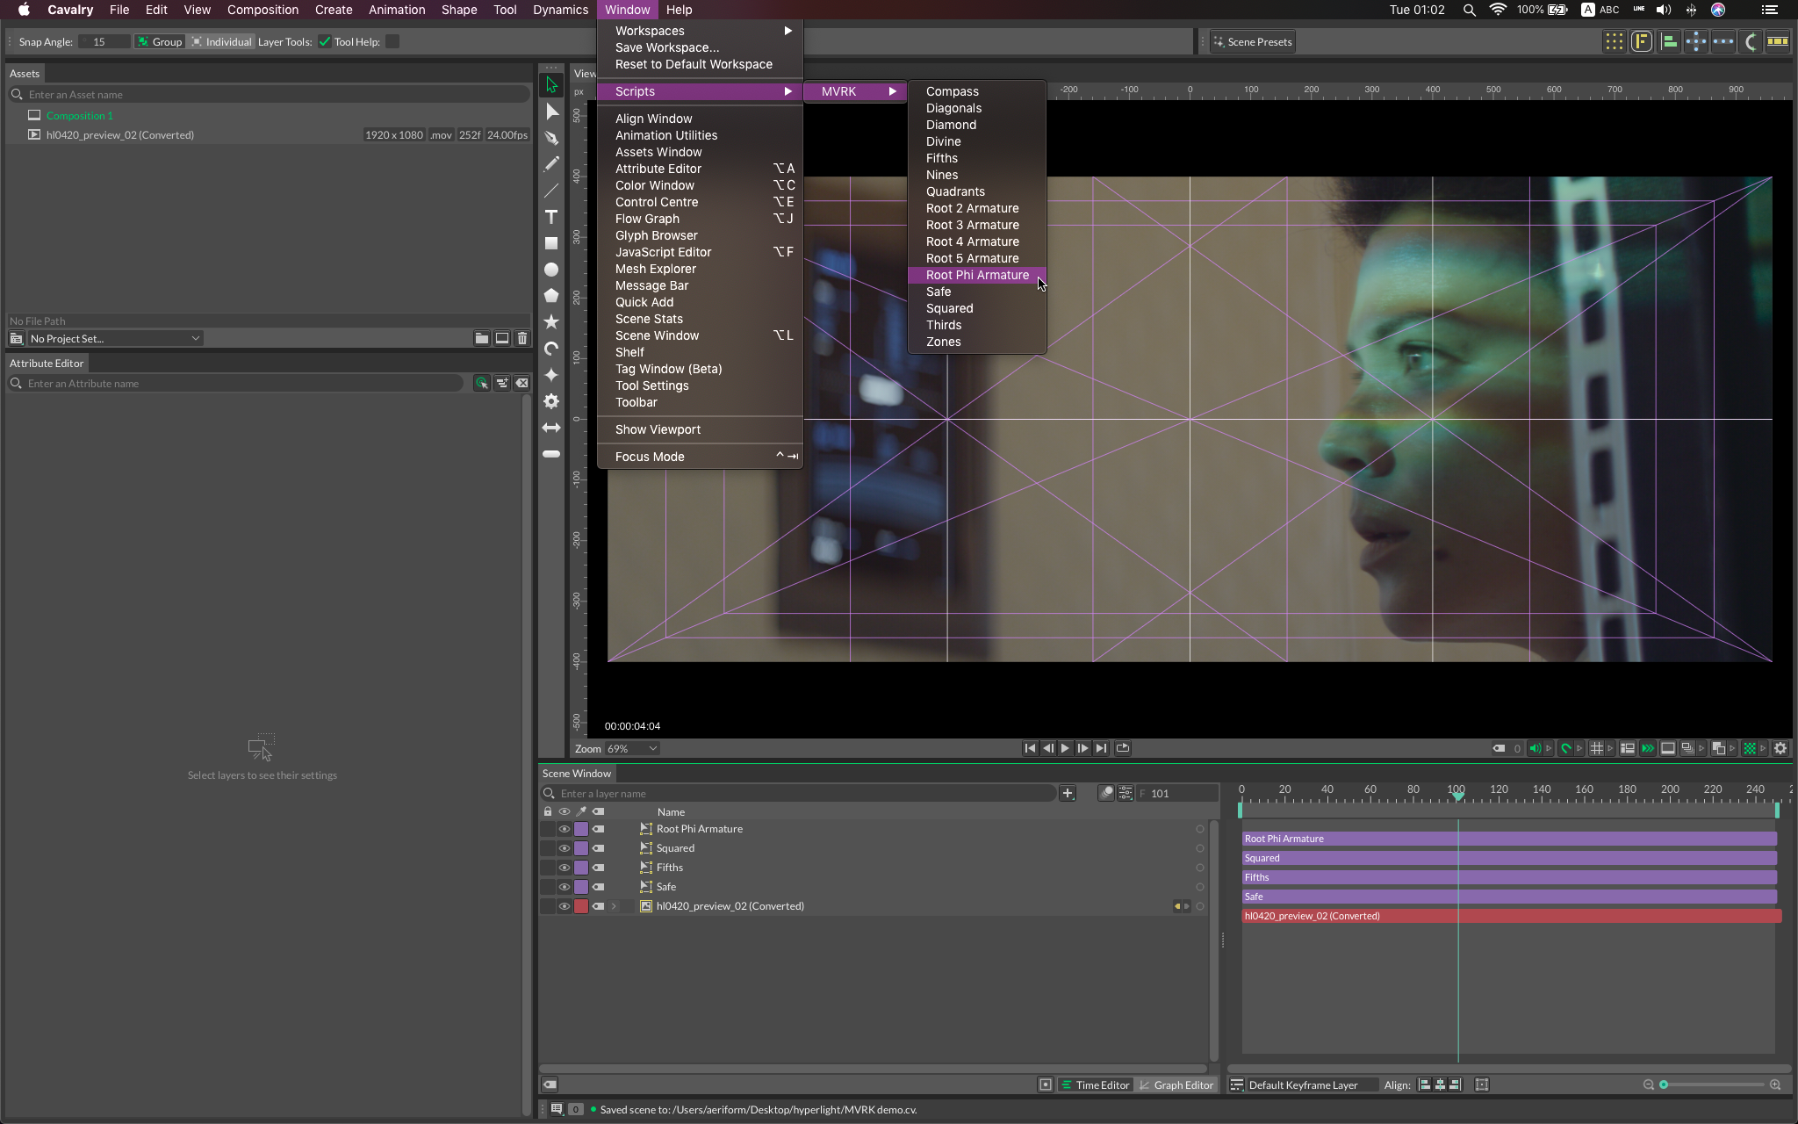Select the Pen/path tool in toolbar
Screen dimensions: 1798x1124
[551, 137]
